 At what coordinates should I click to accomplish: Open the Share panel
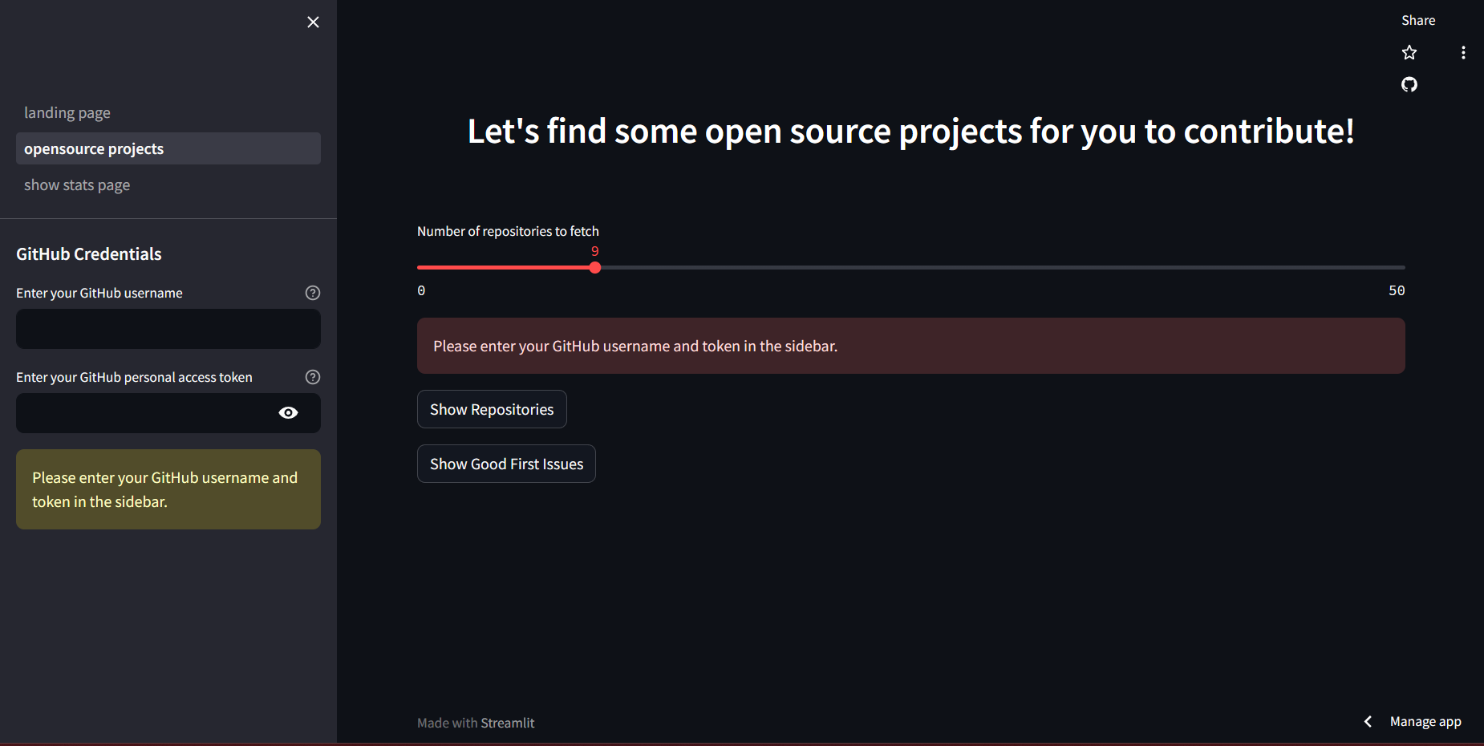[1418, 19]
